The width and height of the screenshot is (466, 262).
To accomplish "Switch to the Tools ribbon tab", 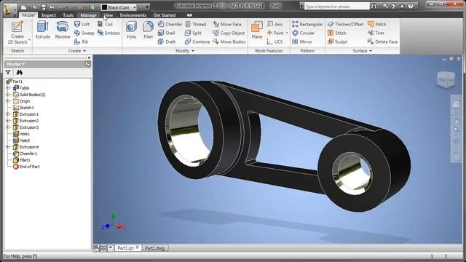I will 68,15.
